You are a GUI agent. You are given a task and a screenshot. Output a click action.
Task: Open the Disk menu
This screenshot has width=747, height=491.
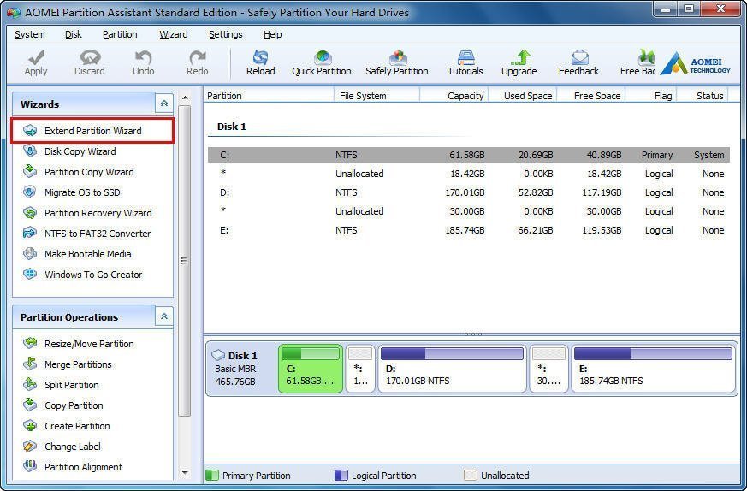74,34
